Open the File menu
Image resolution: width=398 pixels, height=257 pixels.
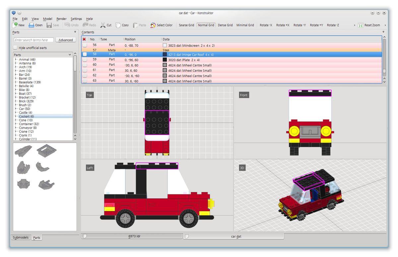coord(15,19)
